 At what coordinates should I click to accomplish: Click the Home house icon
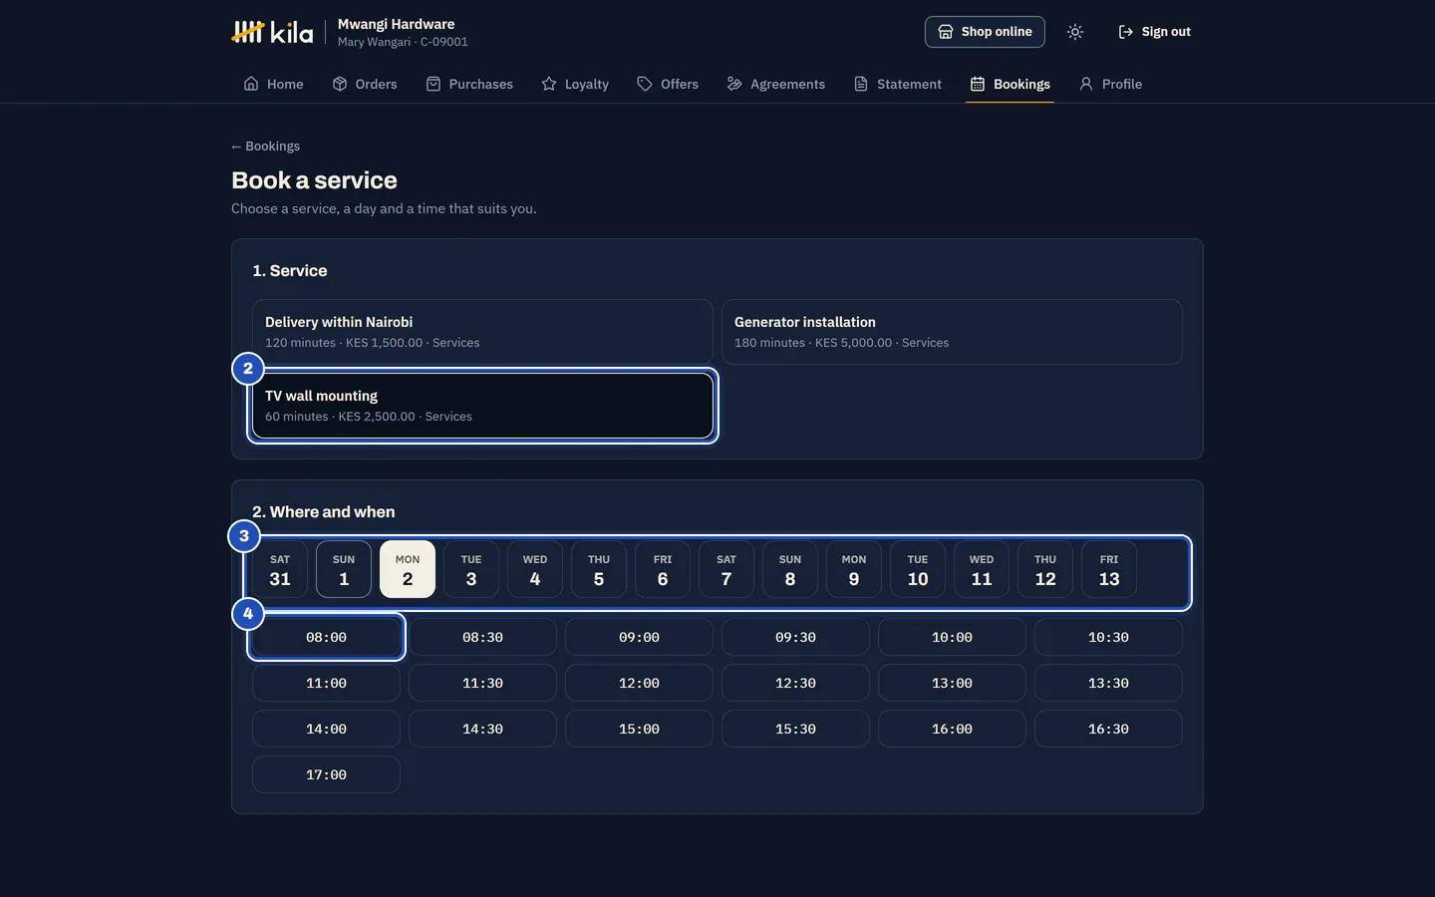pos(251,84)
